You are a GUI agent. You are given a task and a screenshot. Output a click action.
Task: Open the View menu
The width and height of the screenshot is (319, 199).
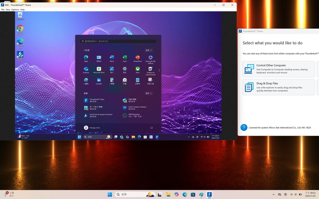click(8, 9)
